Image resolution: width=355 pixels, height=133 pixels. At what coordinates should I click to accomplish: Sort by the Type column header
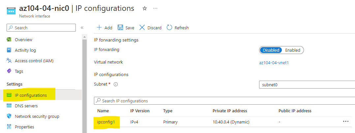[x=167, y=111]
